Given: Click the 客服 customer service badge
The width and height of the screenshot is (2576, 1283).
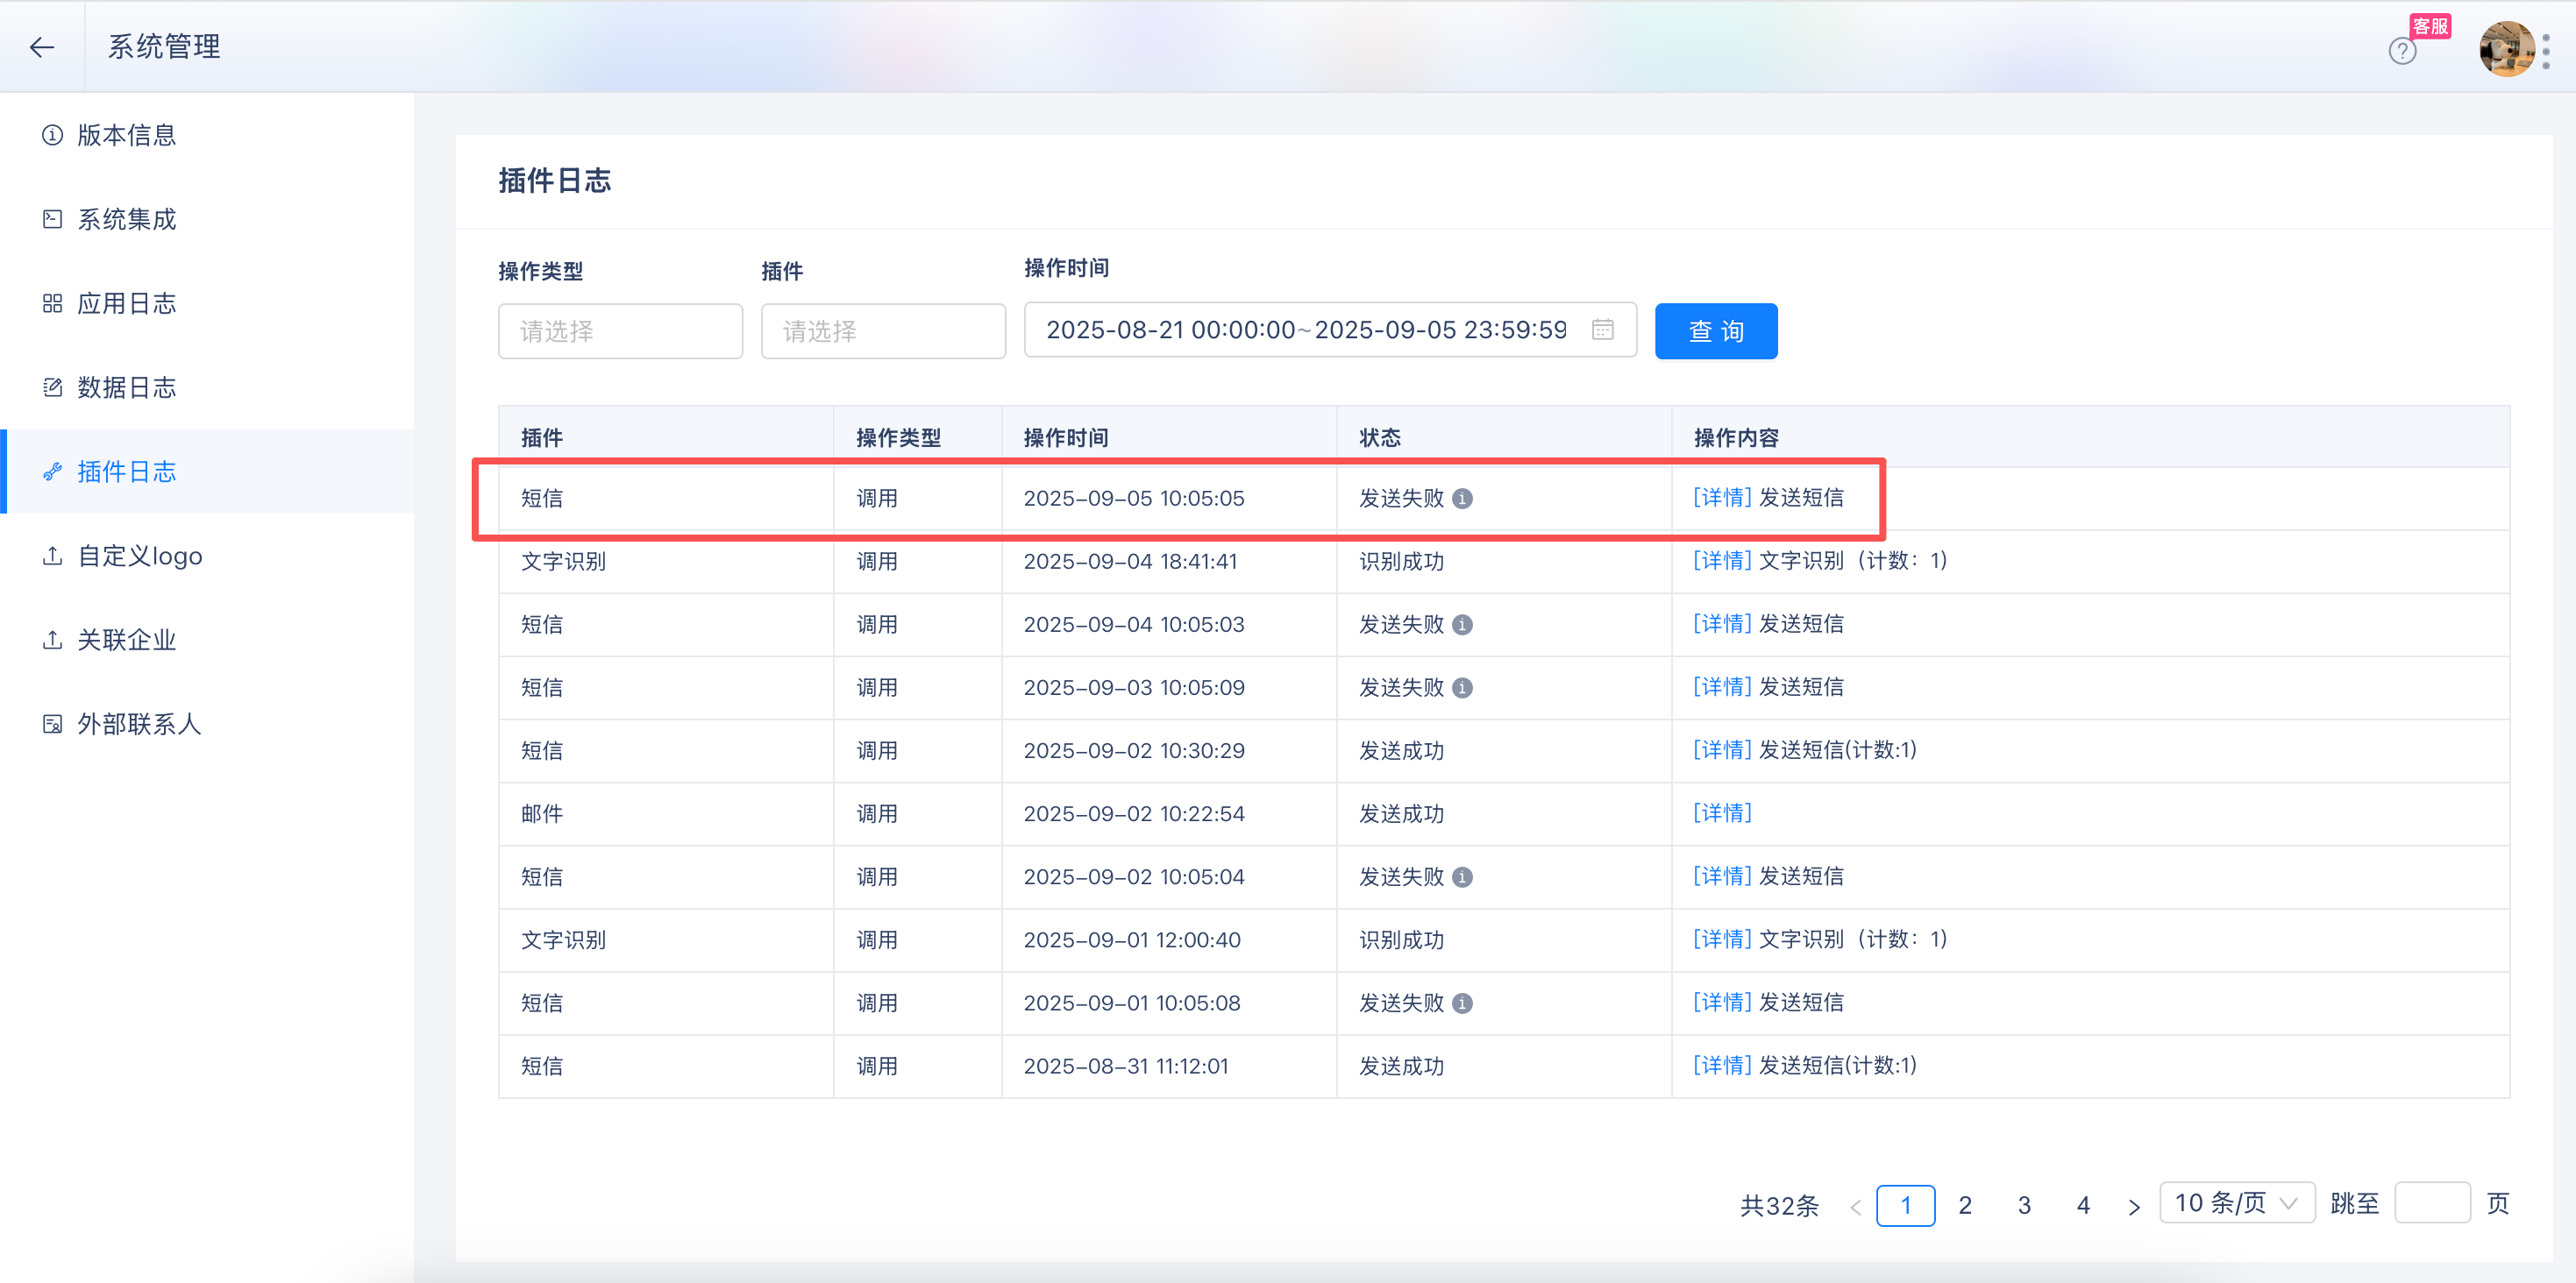Looking at the screenshot, I should coord(2430,25).
